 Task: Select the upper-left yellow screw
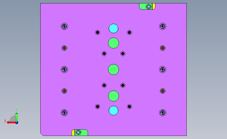point(64,48)
